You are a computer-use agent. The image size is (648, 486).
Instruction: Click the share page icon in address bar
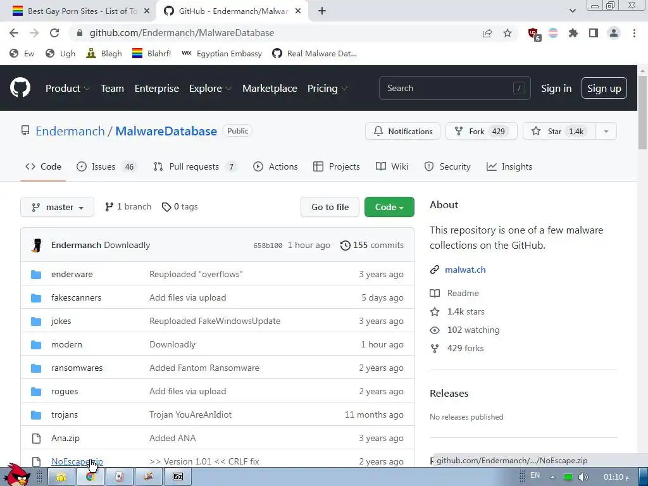tap(487, 33)
